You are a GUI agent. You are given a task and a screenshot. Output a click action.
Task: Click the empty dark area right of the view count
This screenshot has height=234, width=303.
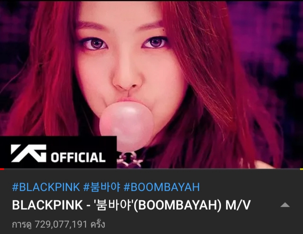tap(203, 225)
